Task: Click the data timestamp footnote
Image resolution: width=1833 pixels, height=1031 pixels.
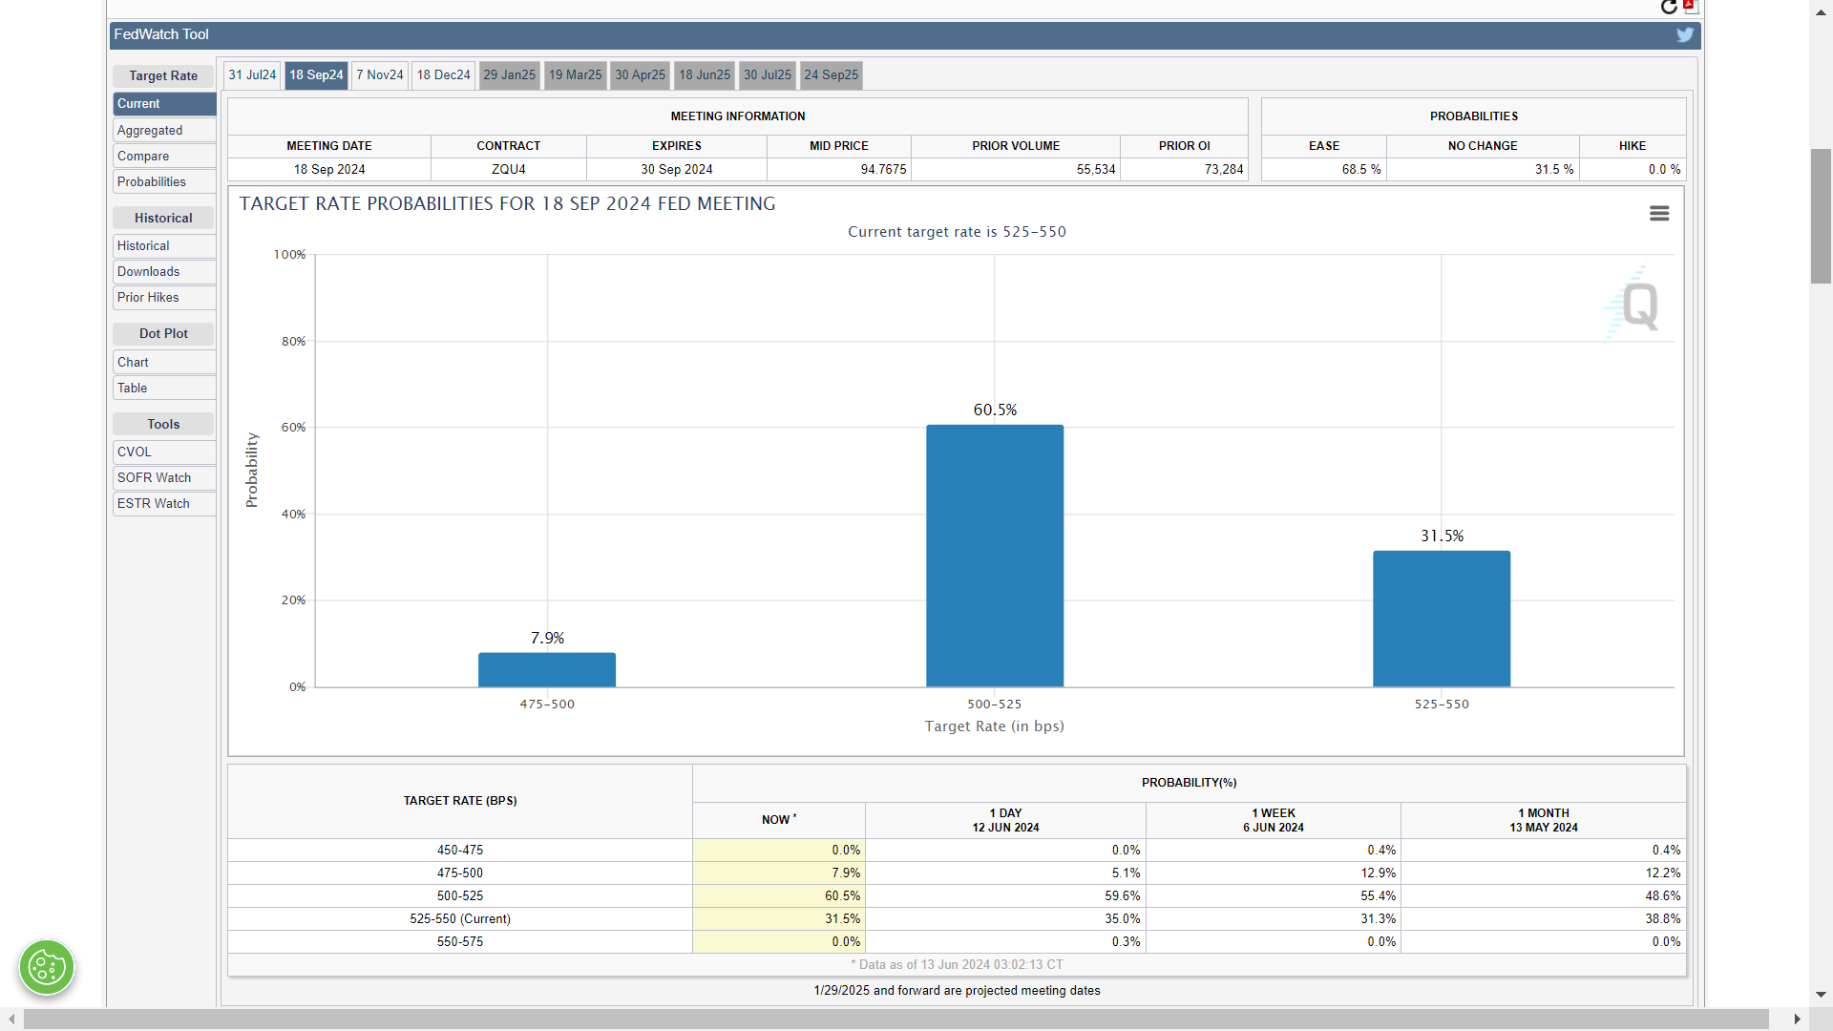Action: point(957,964)
